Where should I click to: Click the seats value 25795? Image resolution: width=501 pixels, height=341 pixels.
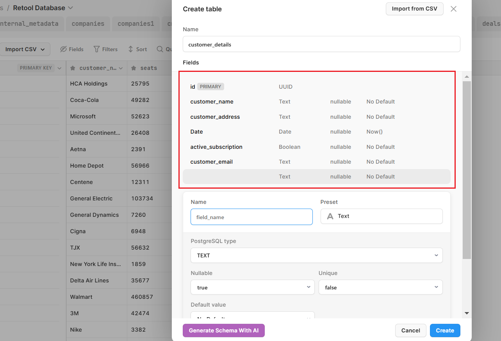click(x=140, y=84)
